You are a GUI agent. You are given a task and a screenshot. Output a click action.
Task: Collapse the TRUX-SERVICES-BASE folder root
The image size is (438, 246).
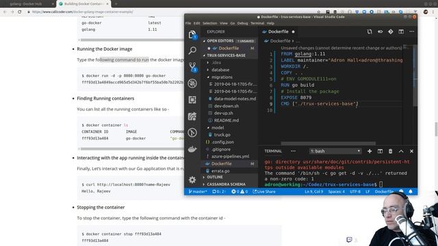point(229,55)
